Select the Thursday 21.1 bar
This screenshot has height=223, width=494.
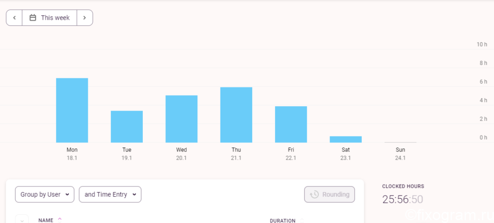[x=236, y=115]
